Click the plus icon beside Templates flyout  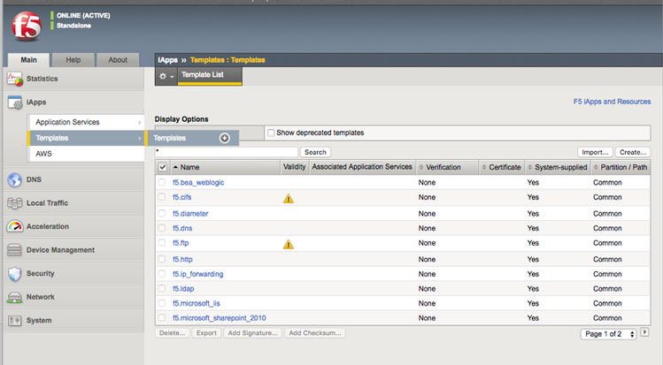[x=224, y=138]
